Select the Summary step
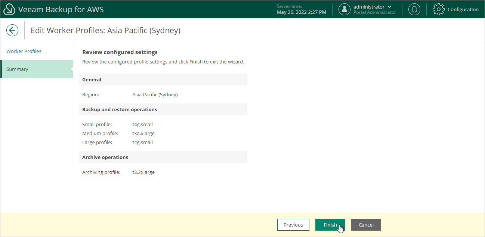This screenshot has width=485, height=237. 17,69
